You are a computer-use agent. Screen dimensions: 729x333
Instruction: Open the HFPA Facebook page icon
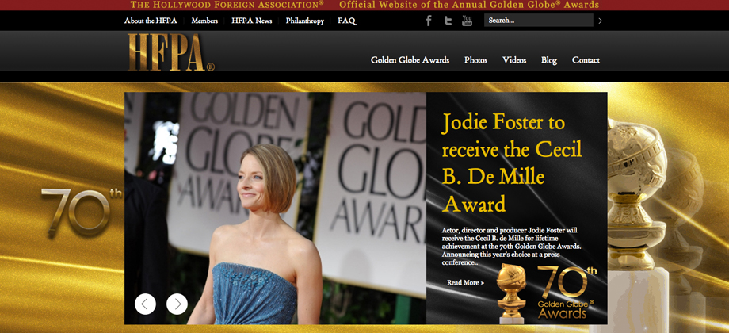point(429,21)
